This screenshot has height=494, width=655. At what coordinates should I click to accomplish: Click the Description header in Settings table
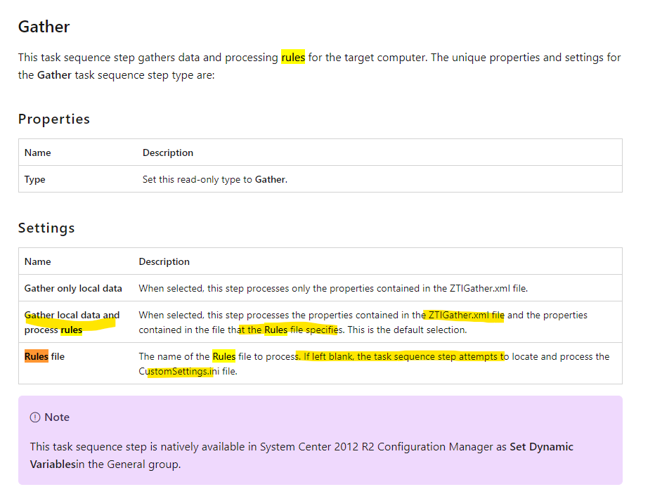(164, 261)
